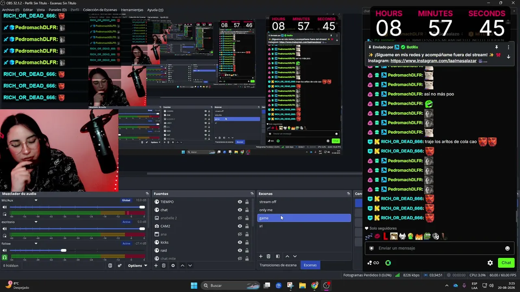The width and height of the screenshot is (520, 292).
Task: Open source properties gear in Fuentes
Action: click(173, 266)
